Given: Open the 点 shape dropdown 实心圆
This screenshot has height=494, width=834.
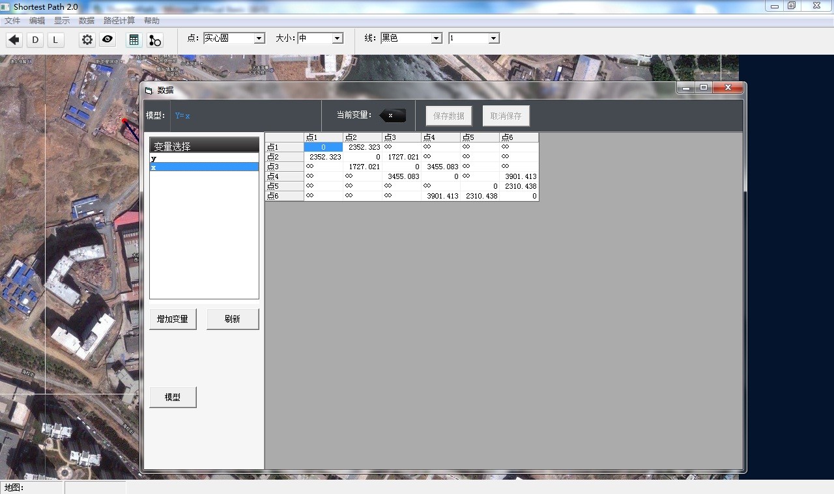Looking at the screenshot, I should (234, 38).
